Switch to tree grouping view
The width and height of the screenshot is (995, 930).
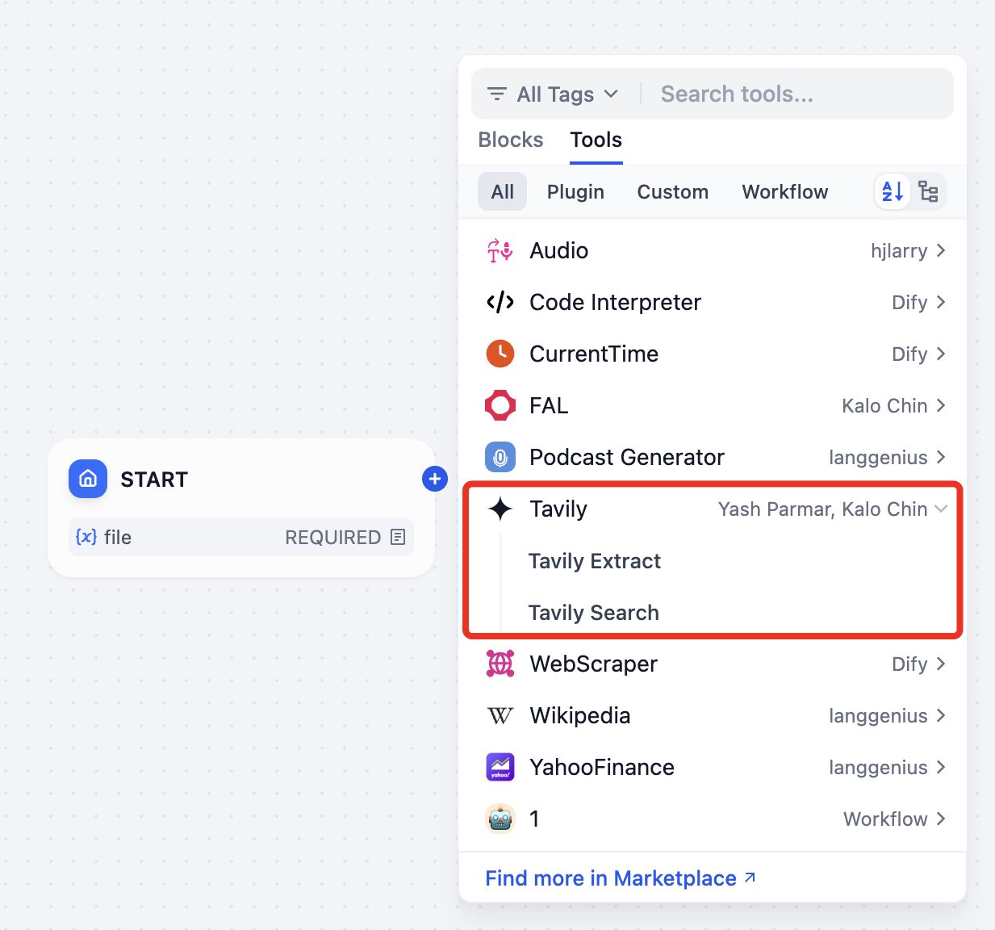point(928,192)
